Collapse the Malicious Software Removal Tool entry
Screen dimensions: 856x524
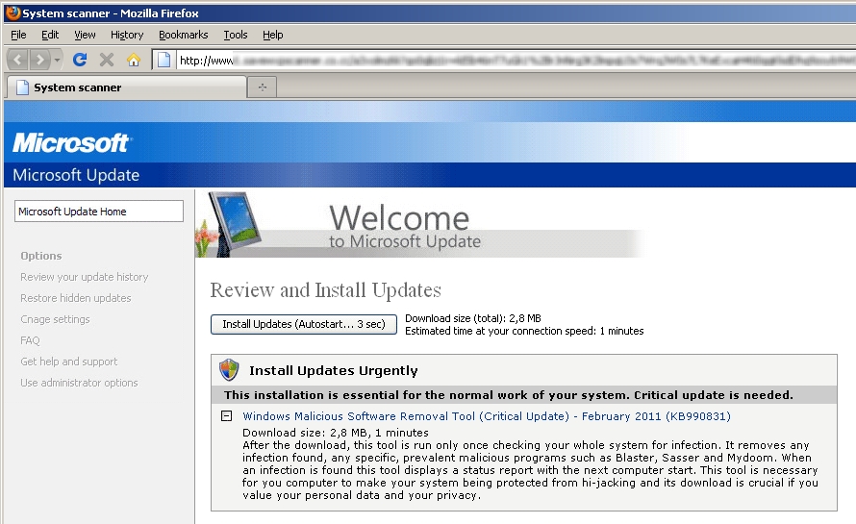coord(226,416)
